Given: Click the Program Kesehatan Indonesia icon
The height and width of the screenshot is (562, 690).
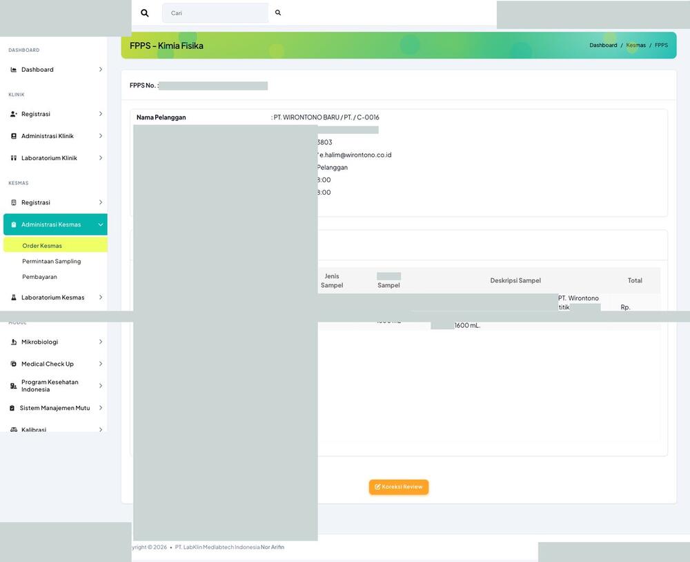Looking at the screenshot, I should [14, 386].
